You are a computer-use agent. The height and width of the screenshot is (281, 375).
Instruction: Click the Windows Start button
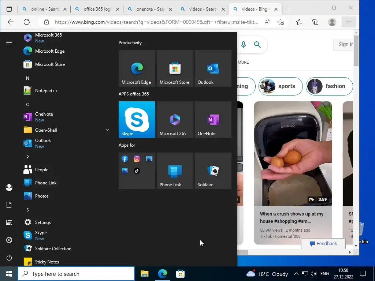[x=9, y=274]
